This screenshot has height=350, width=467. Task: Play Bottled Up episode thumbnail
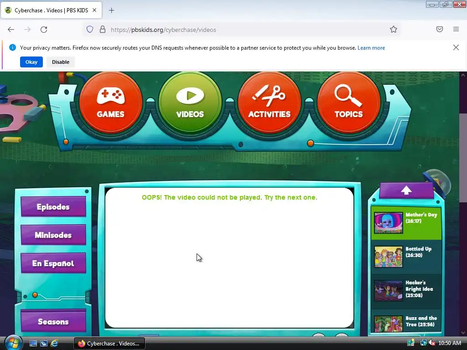pos(389,257)
